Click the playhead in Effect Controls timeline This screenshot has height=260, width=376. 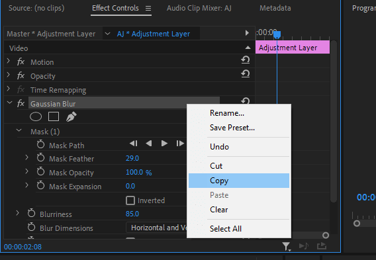click(277, 35)
